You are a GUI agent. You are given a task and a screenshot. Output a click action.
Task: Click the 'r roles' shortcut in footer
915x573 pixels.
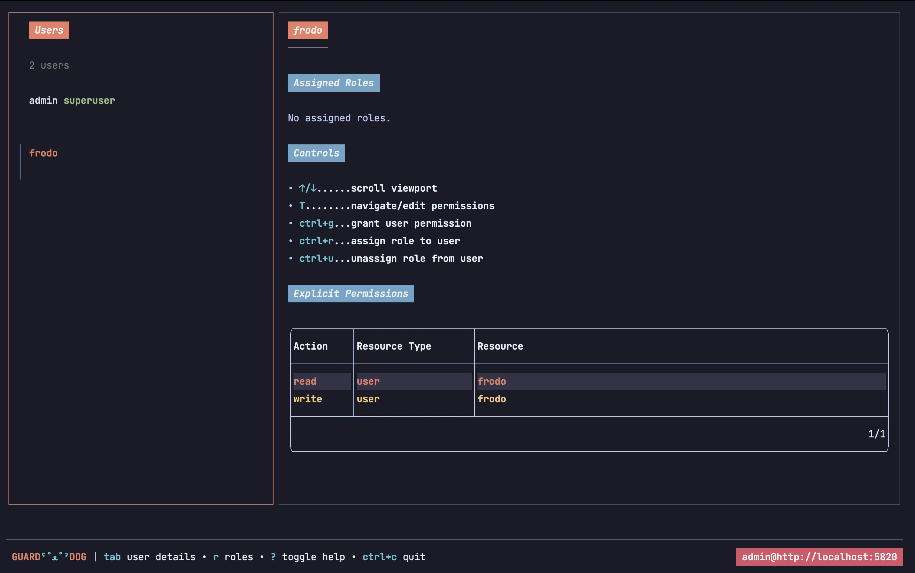point(233,557)
